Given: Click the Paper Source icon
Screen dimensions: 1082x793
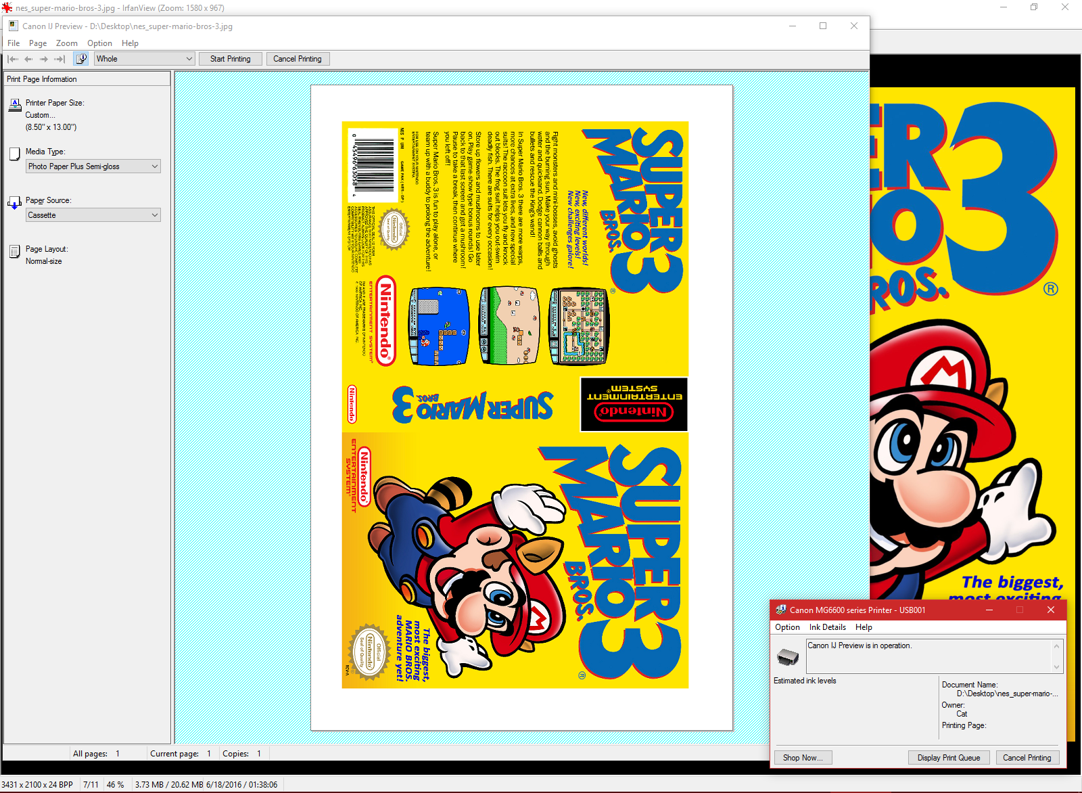Looking at the screenshot, I should pyautogui.click(x=15, y=202).
